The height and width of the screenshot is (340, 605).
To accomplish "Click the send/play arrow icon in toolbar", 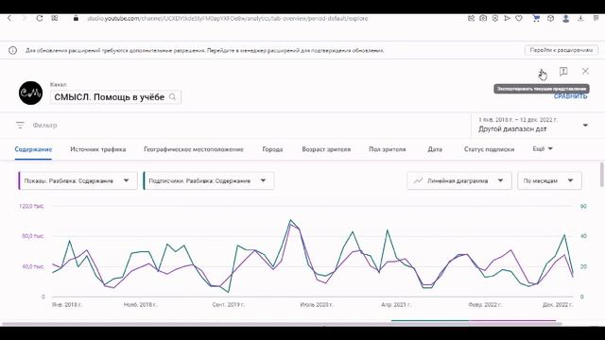I will (x=507, y=18).
